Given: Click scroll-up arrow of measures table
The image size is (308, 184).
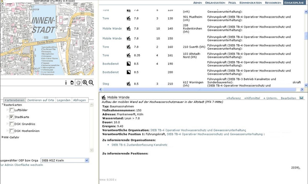Looking at the screenshot, I should click(306, 12).
